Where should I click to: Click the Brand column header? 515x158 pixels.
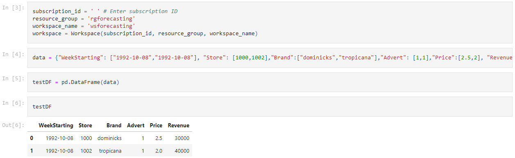(x=114, y=126)
